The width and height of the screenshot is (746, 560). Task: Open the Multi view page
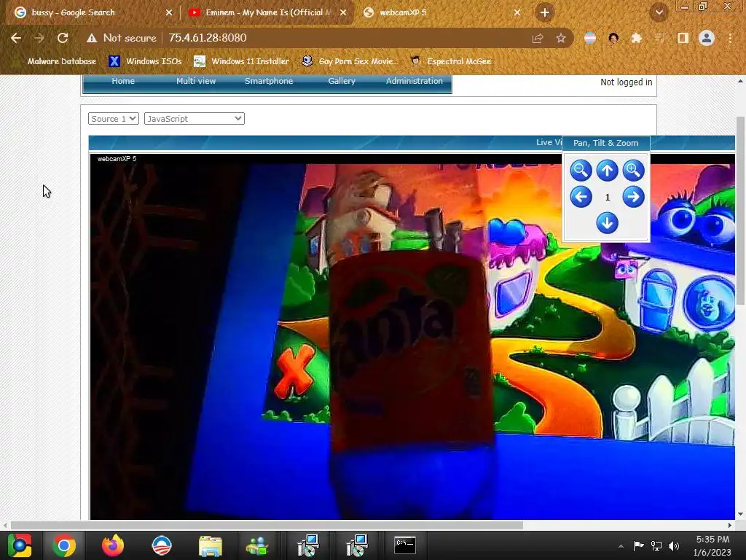coord(196,81)
